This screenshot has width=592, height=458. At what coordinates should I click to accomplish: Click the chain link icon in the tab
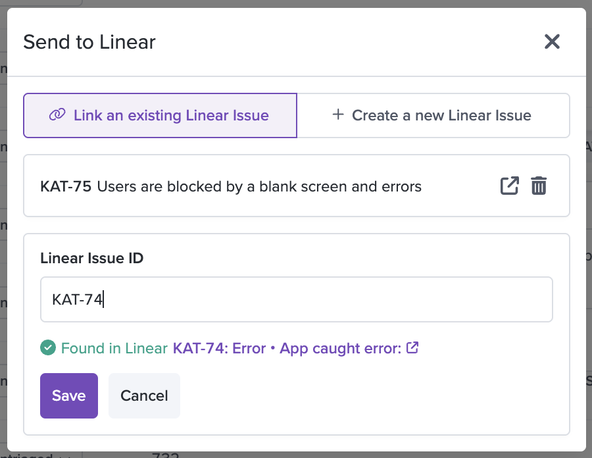(57, 114)
